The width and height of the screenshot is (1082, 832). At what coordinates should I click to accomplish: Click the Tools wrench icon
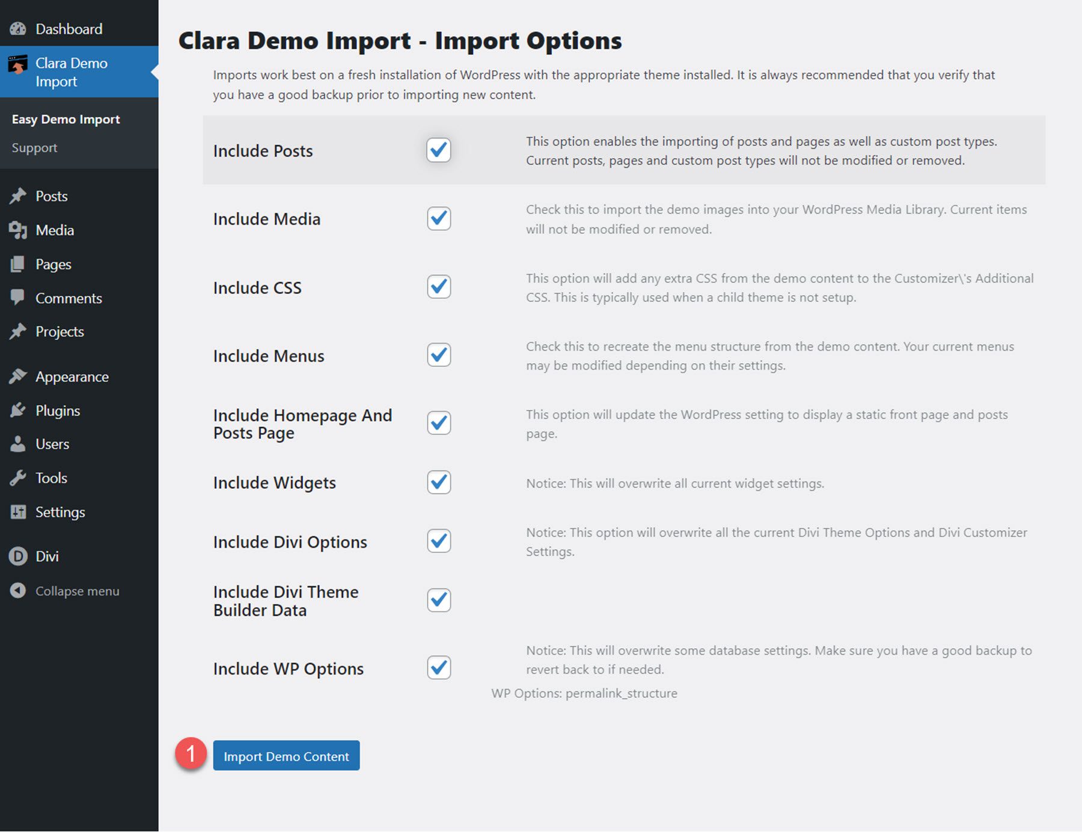tap(19, 477)
